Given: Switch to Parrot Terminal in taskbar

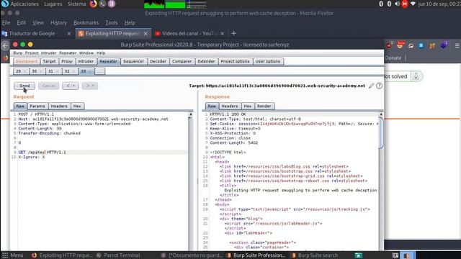Looking at the screenshot, I should (118, 255).
